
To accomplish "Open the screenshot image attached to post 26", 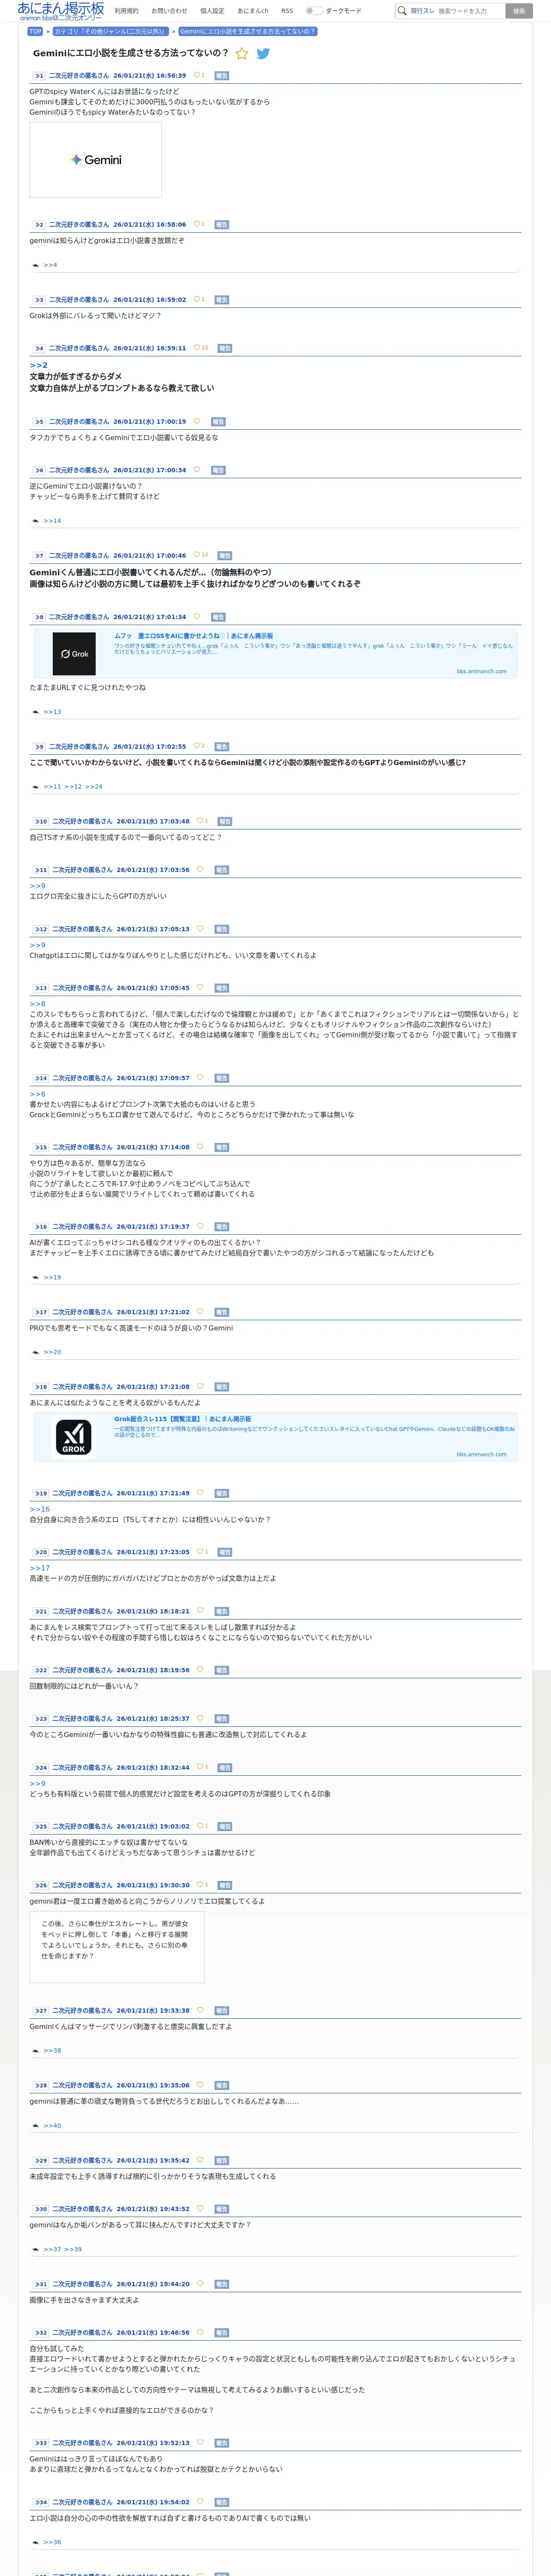I will [117, 1947].
